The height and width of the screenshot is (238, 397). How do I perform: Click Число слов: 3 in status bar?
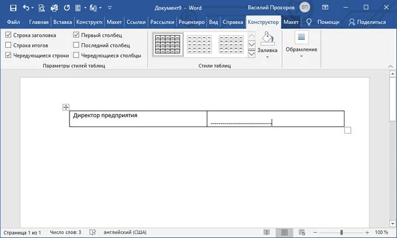click(65, 232)
